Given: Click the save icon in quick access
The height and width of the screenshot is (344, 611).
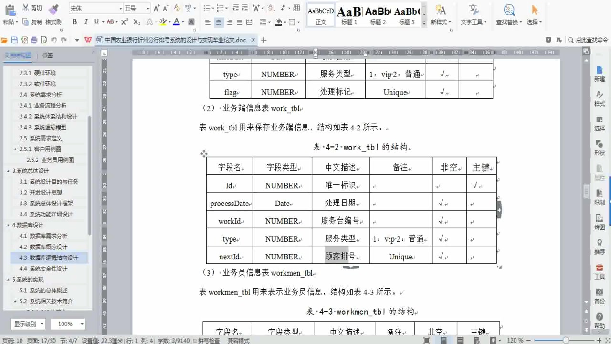Looking at the screenshot, I should (14, 40).
